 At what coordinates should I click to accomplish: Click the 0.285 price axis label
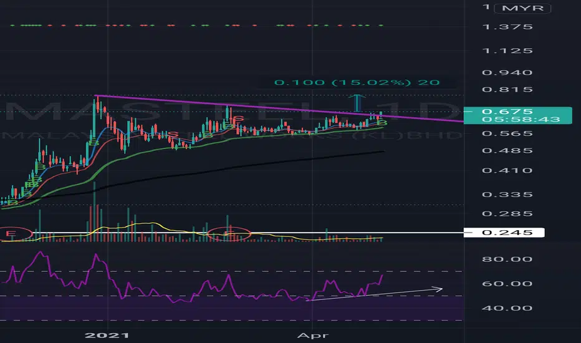[507, 213]
